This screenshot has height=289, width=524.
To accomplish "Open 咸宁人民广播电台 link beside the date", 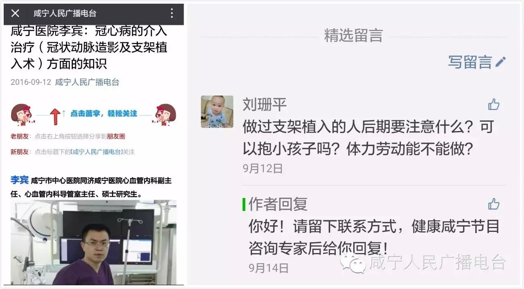I will (x=87, y=82).
